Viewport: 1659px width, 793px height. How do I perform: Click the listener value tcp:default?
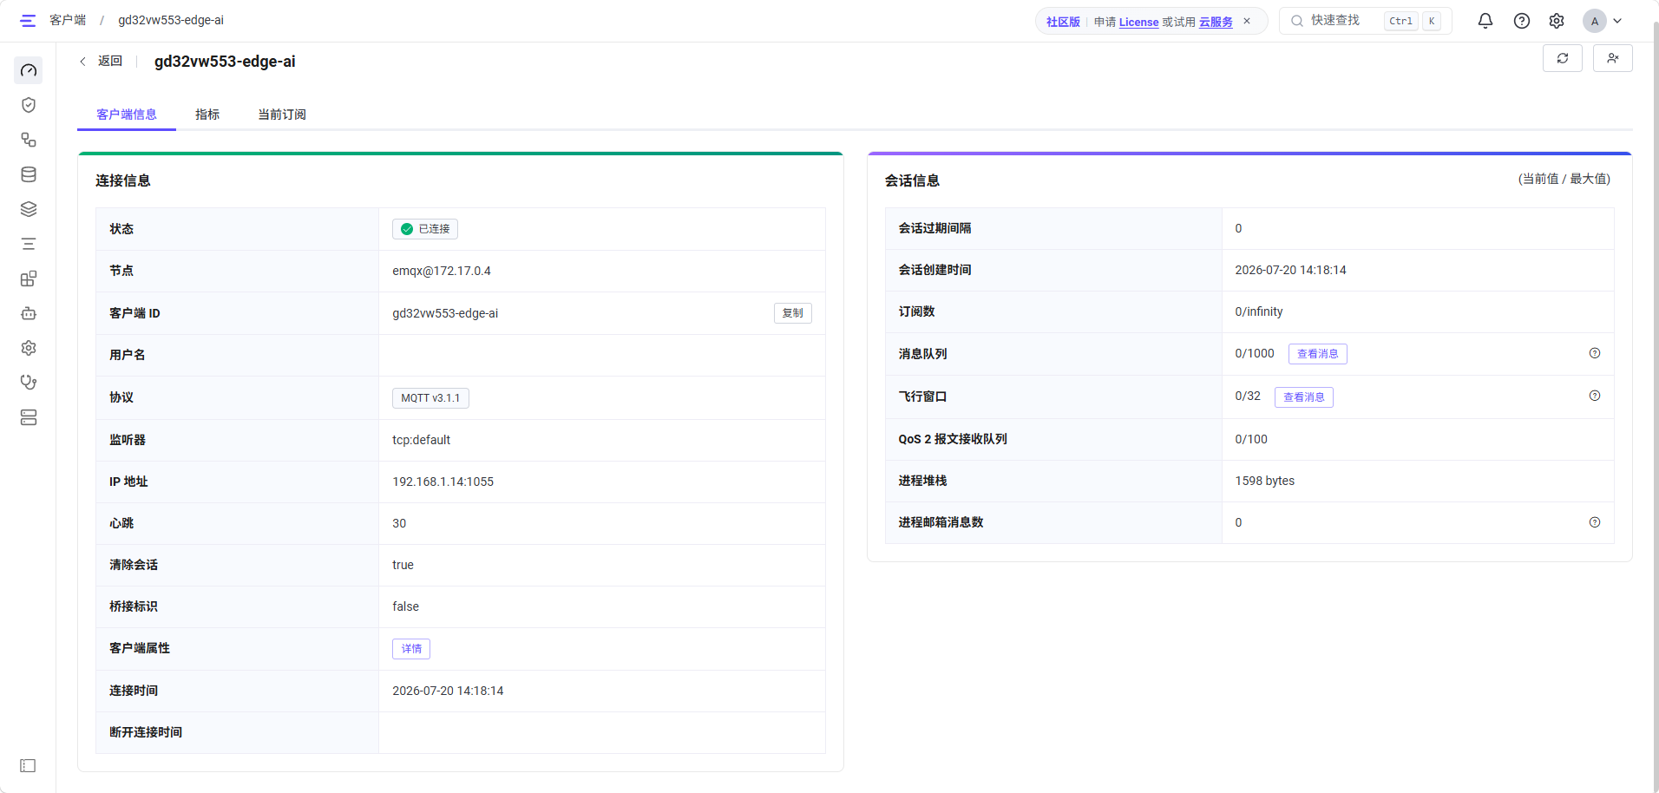pos(421,440)
